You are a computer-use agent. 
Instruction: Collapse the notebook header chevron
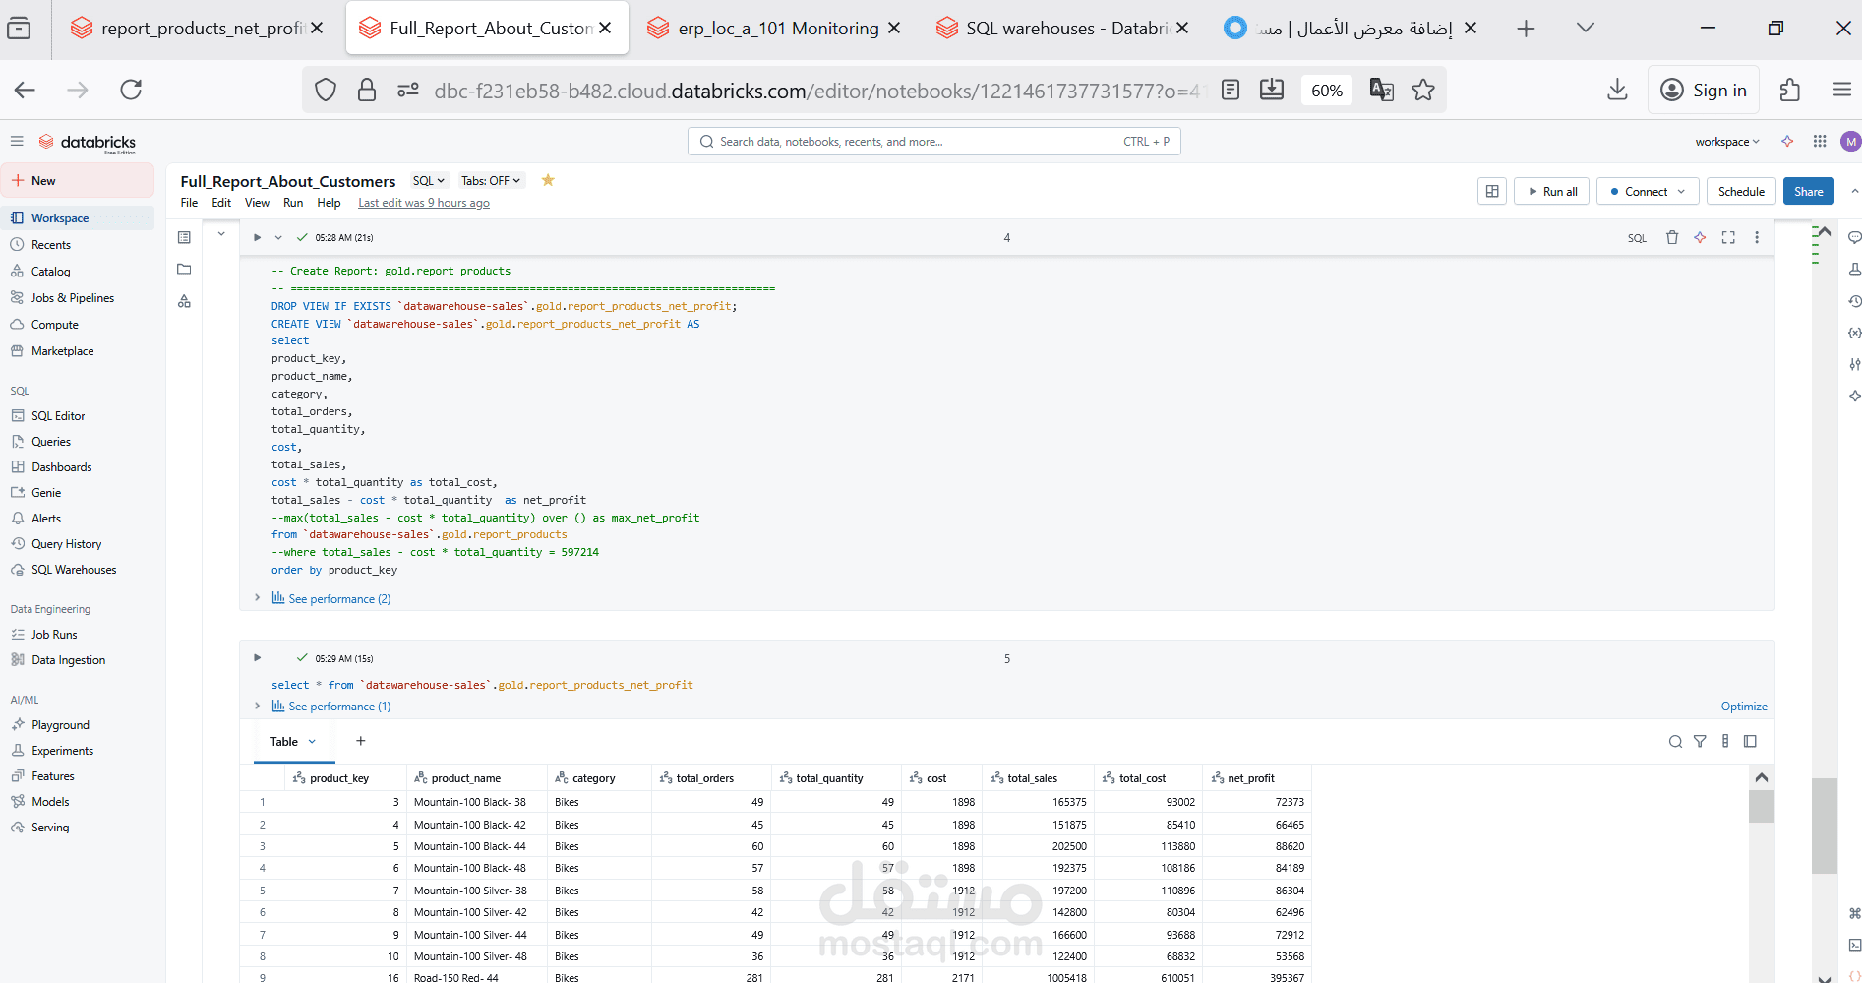pos(1854,191)
